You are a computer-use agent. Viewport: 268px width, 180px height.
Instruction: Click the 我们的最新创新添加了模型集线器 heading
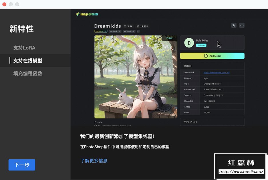coord(117,137)
